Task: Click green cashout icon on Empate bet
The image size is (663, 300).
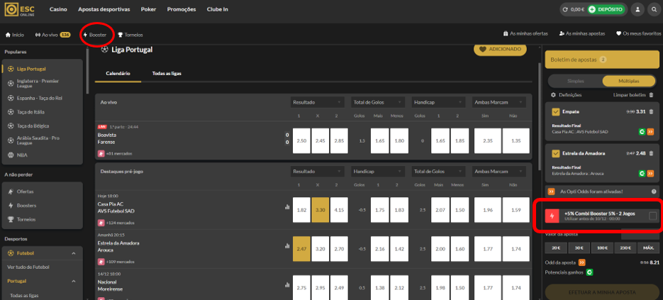Action: click(642, 132)
